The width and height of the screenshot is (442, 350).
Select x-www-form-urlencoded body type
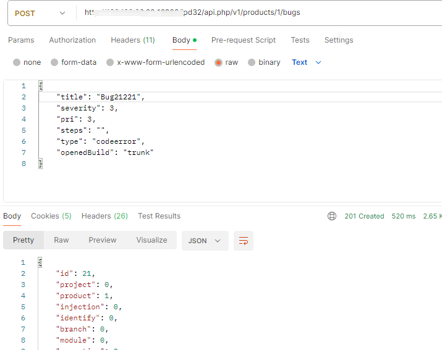[110, 62]
